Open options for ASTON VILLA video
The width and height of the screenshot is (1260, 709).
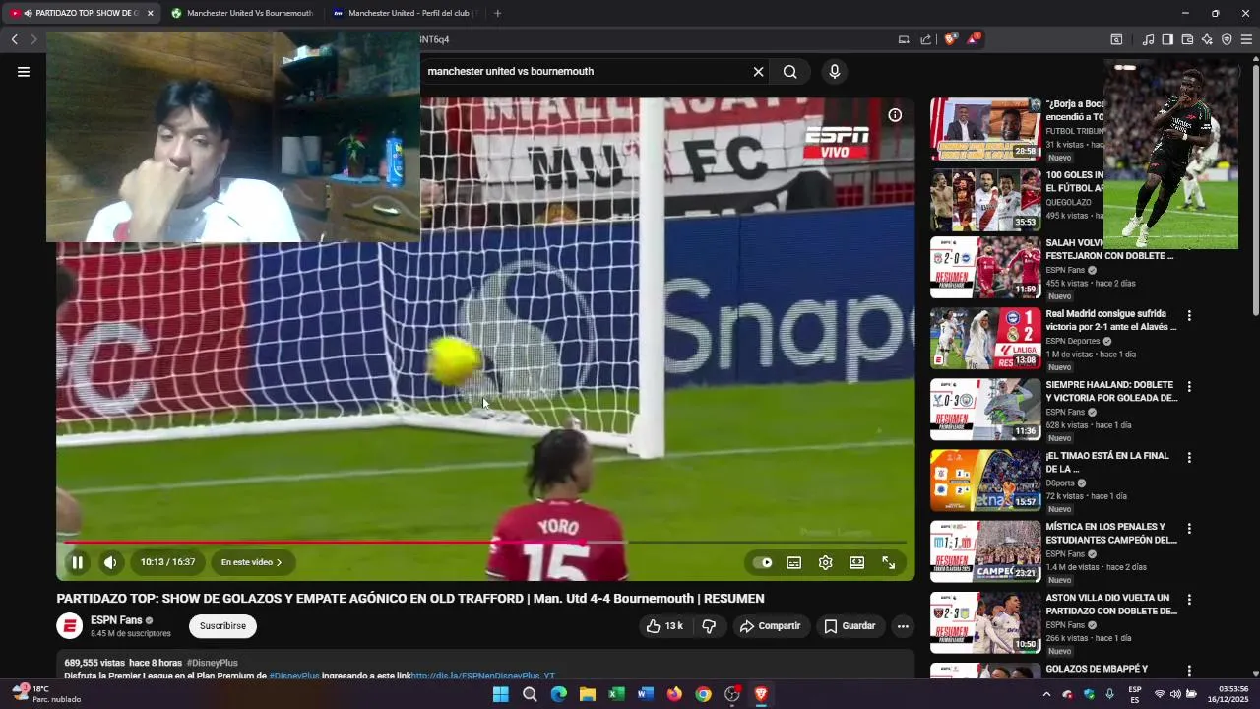click(1189, 600)
